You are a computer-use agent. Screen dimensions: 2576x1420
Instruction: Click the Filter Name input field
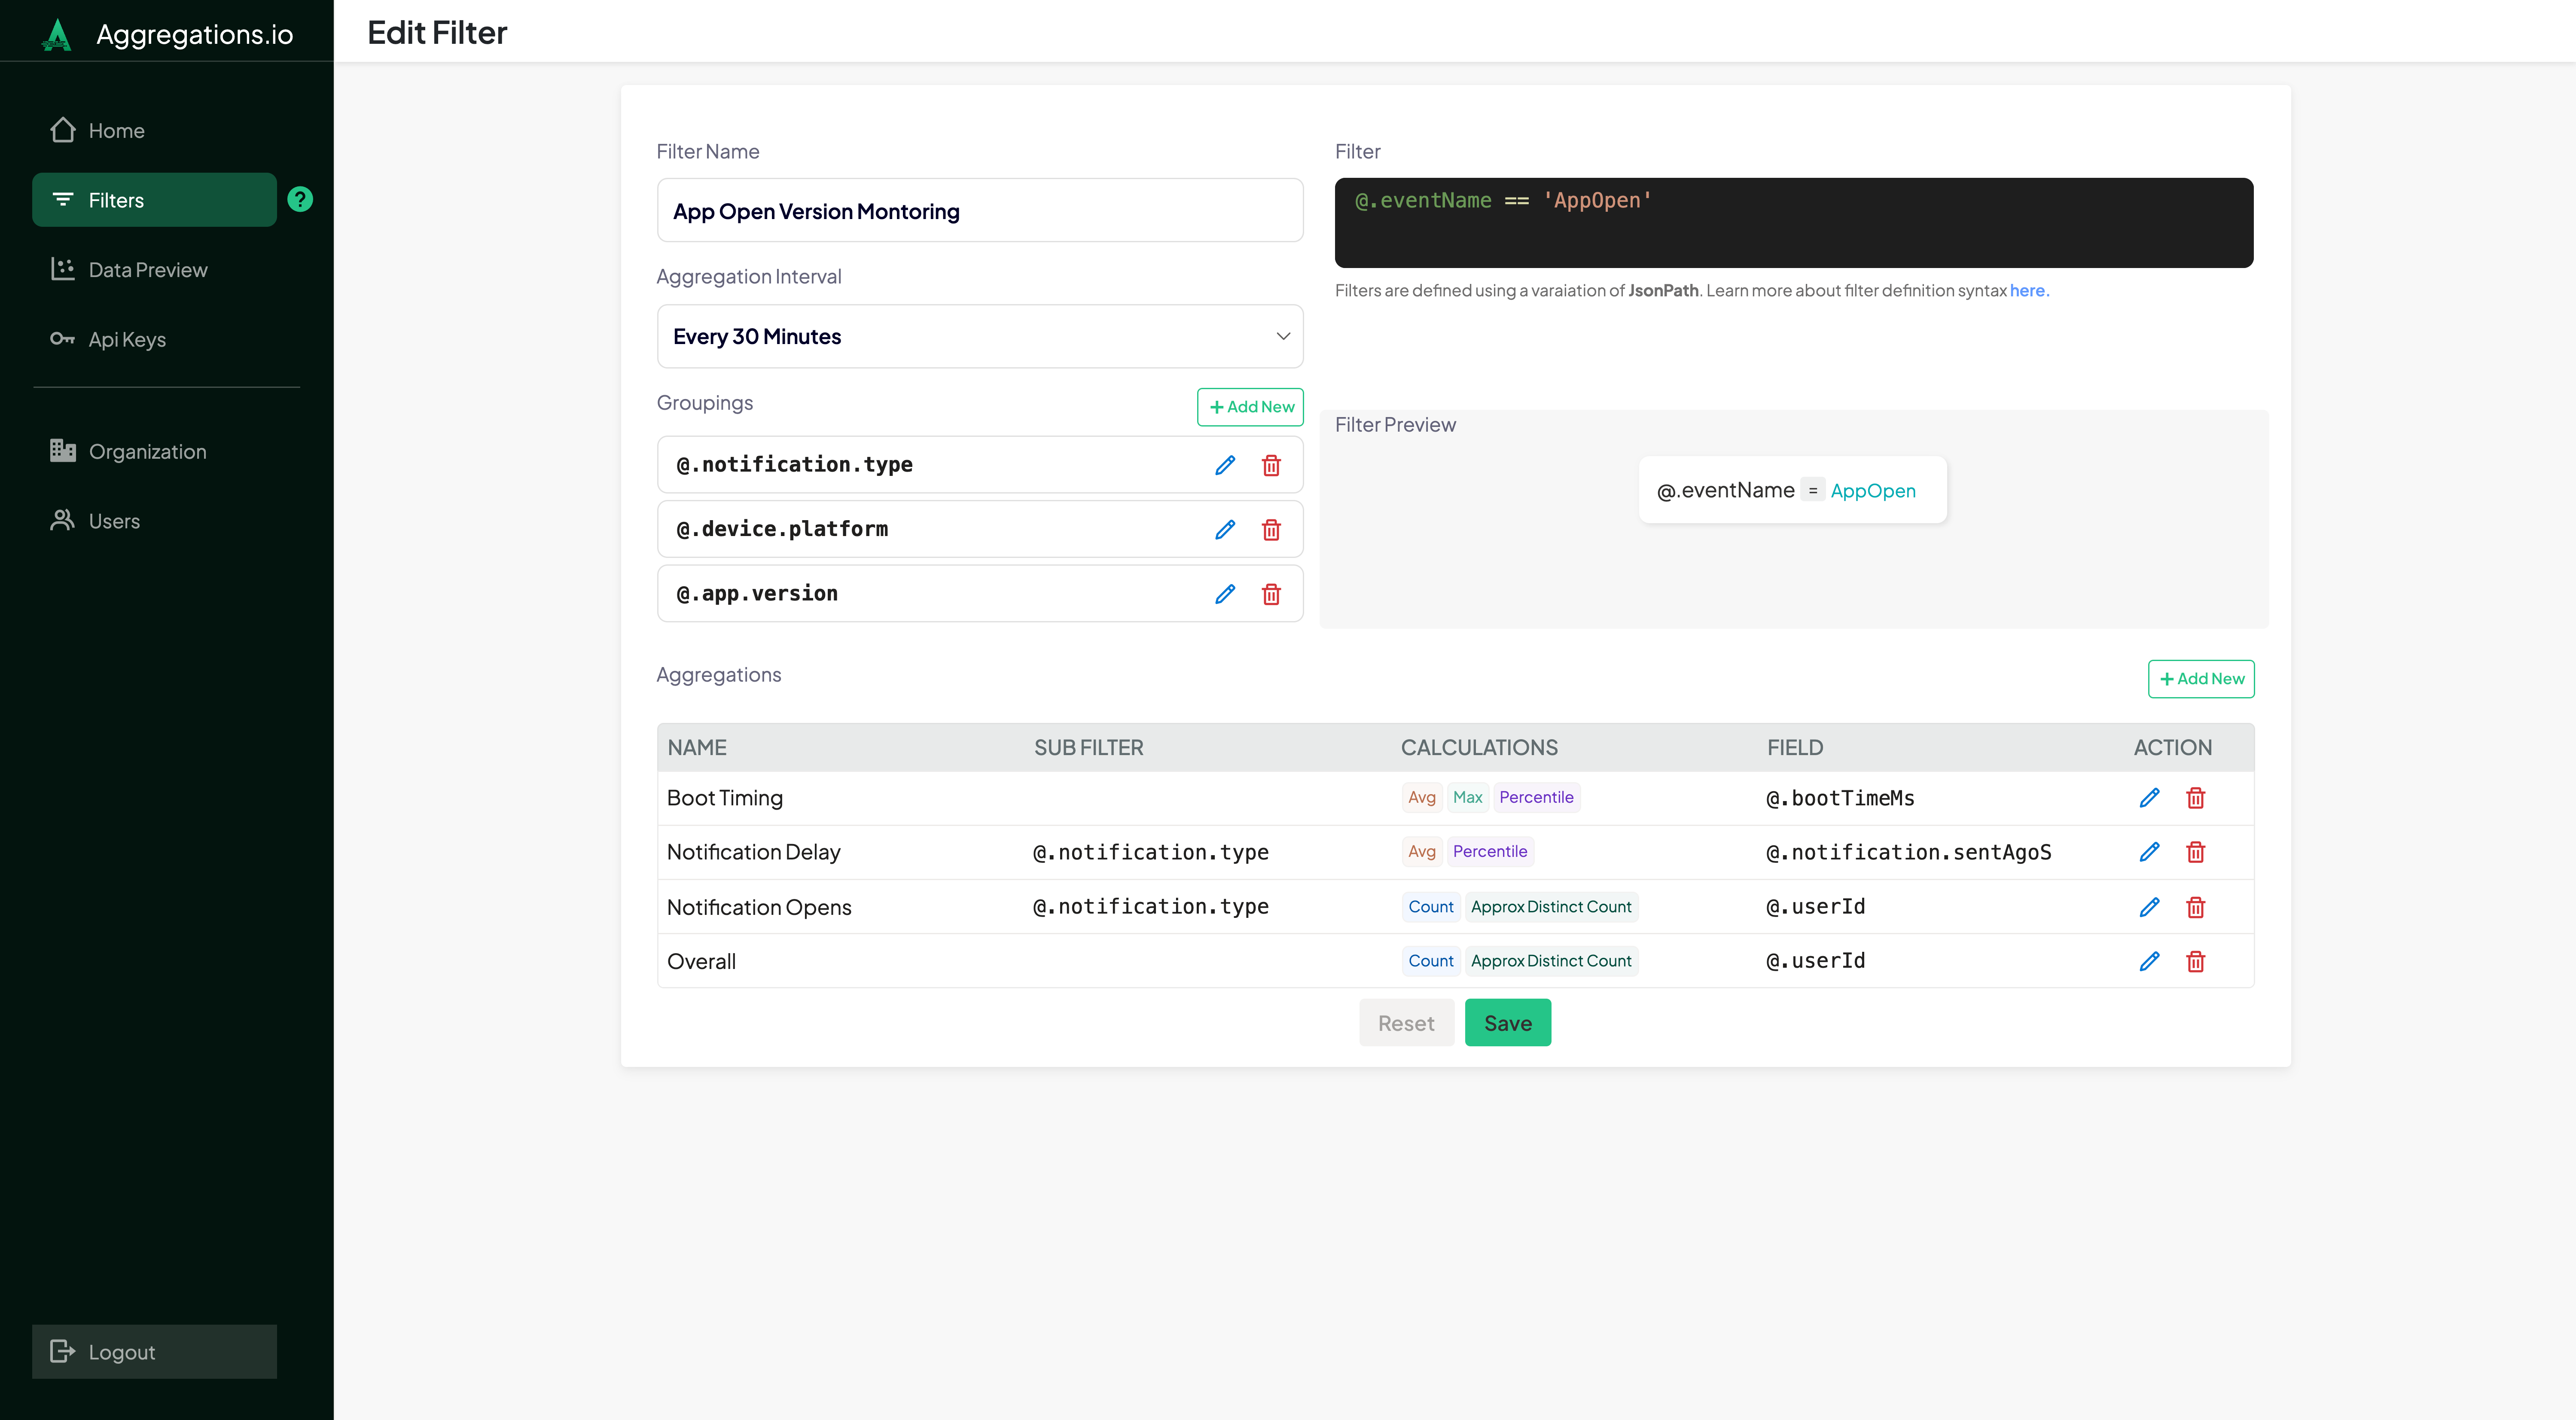pos(979,211)
